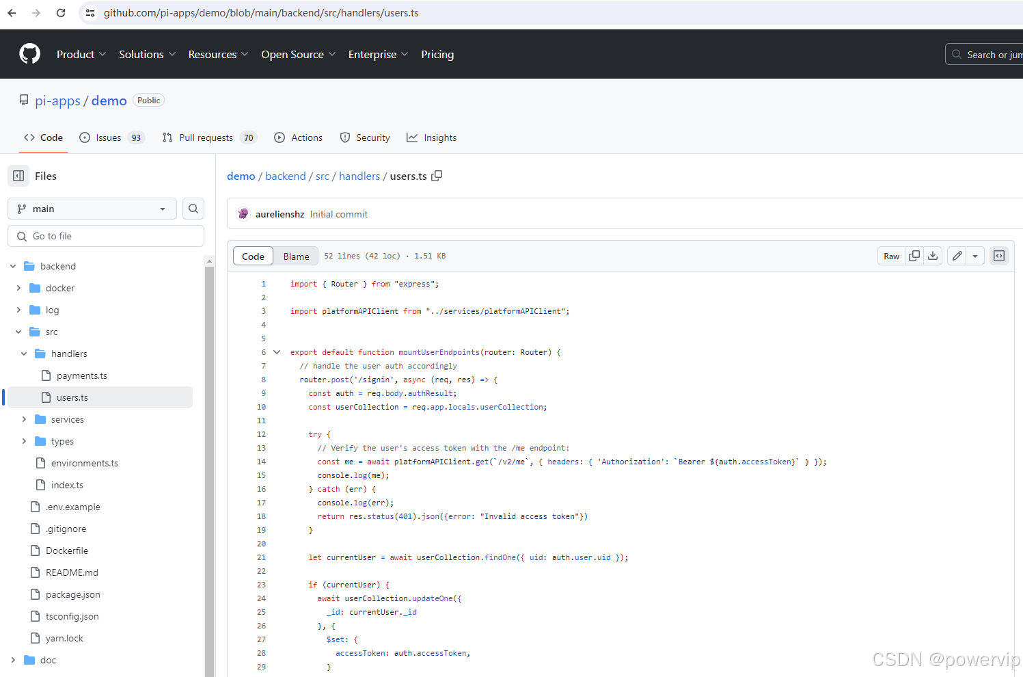
Task: Reload the page with the refresh icon
Action: pos(61,13)
